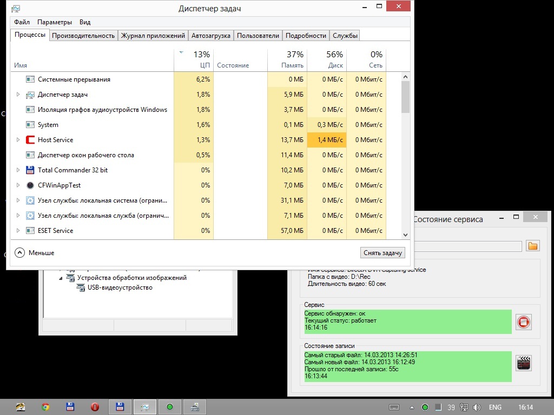The height and width of the screenshot is (415, 554).
Task: Click the CFWinAppTest process icon
Action: (30, 185)
